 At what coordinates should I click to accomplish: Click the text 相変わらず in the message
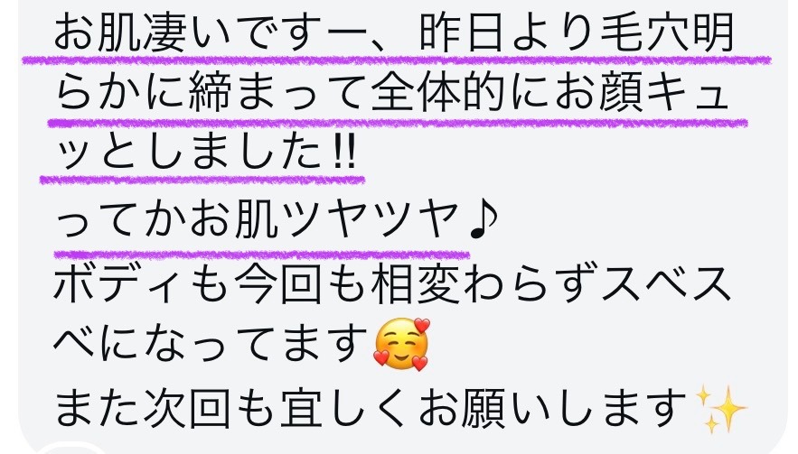(x=483, y=284)
